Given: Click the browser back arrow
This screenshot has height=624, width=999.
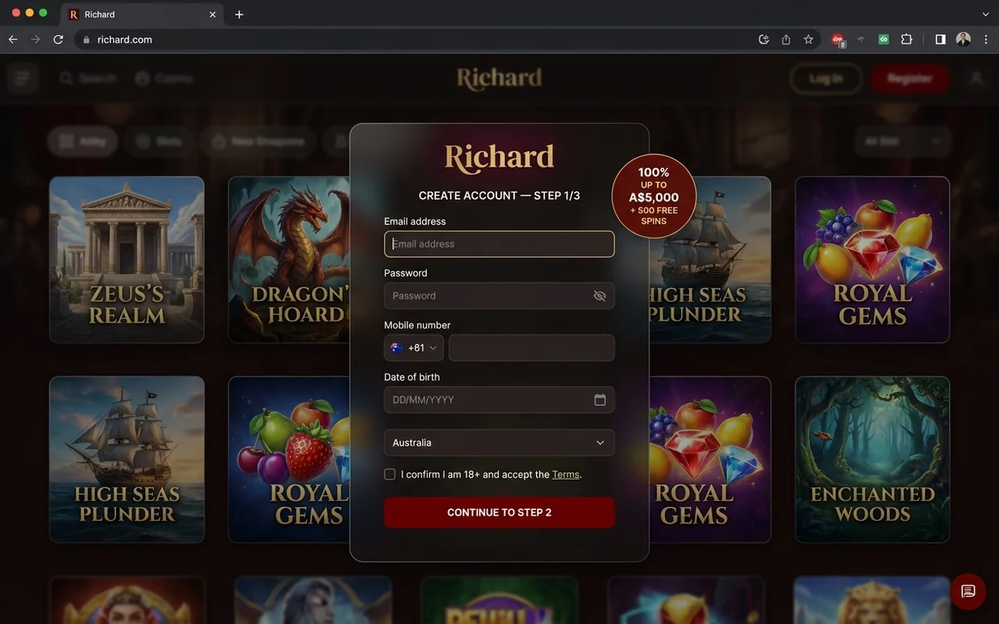Looking at the screenshot, I should tap(12, 39).
